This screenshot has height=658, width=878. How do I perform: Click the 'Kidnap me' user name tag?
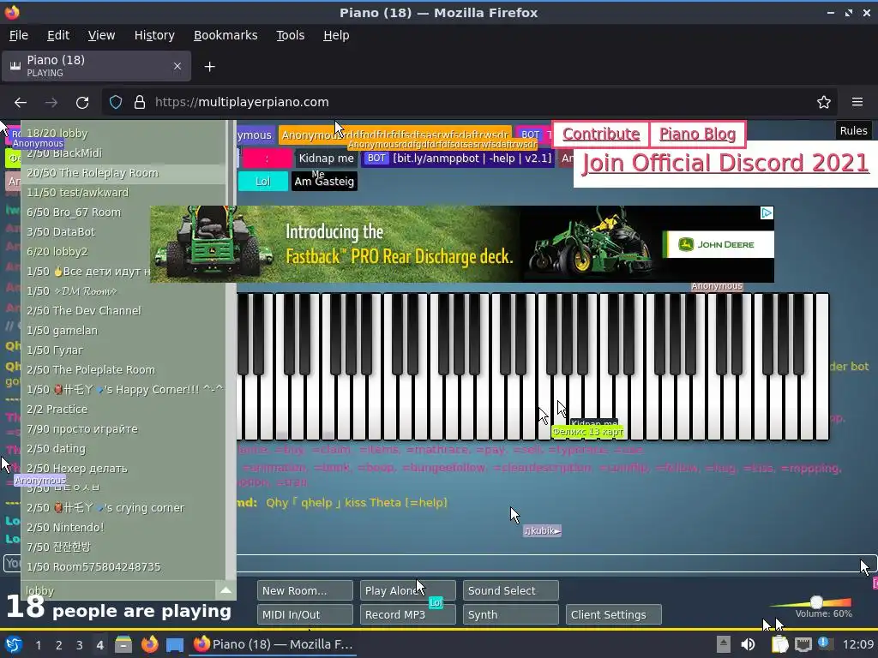pos(326,159)
